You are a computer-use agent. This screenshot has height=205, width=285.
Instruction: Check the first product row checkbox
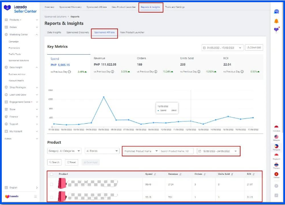[x=52, y=184]
